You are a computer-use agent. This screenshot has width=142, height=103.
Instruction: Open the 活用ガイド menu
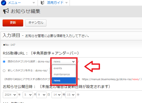55,3
